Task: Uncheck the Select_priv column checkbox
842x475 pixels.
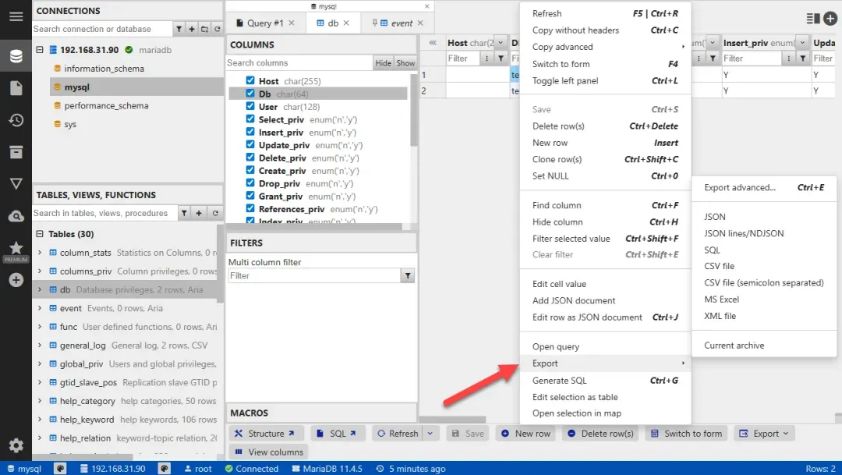Action: tap(250, 119)
